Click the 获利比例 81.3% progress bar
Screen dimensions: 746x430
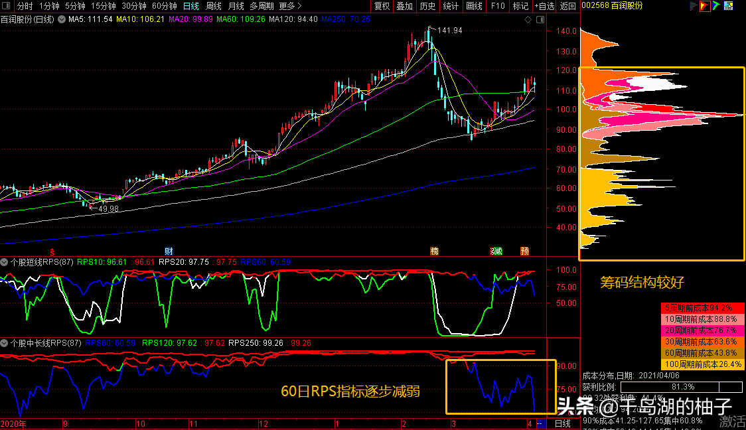[x=683, y=387]
